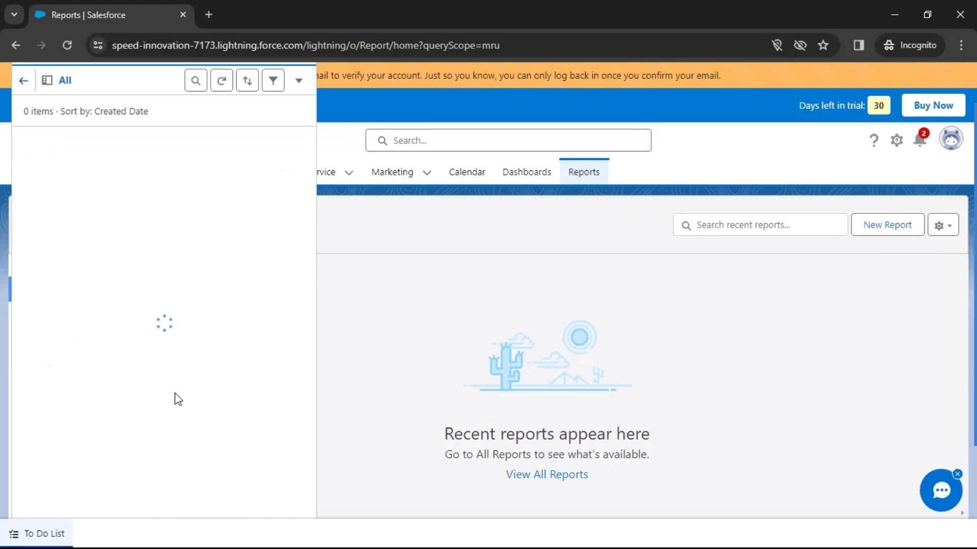The height and width of the screenshot is (549, 977).
Task: Open the Setup gear icon
Action: click(x=897, y=140)
